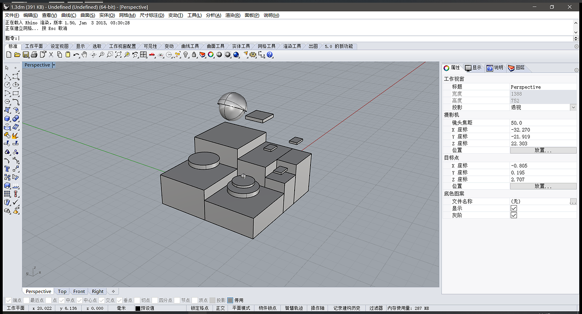Screen dimensions: 582x314
Task: Open the 图层 layers panel tab
Action: (x=517, y=68)
